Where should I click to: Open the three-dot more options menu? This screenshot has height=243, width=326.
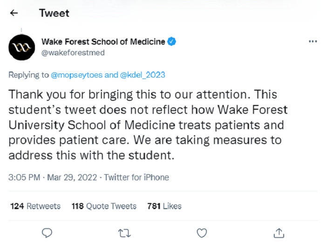point(312,41)
